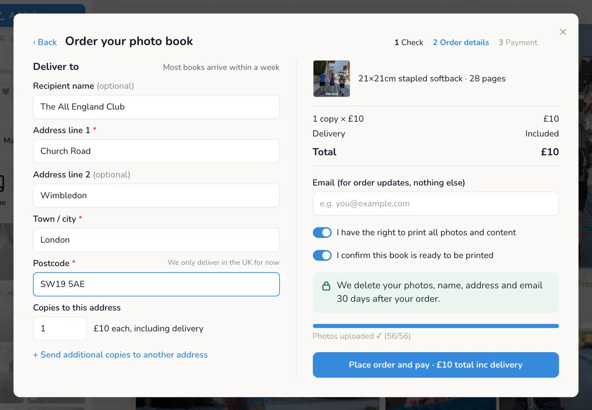
Task: Set the Copies to this address quantity
Action: 60,329
